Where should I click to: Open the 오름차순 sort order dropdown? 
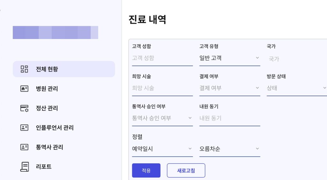(x=230, y=149)
